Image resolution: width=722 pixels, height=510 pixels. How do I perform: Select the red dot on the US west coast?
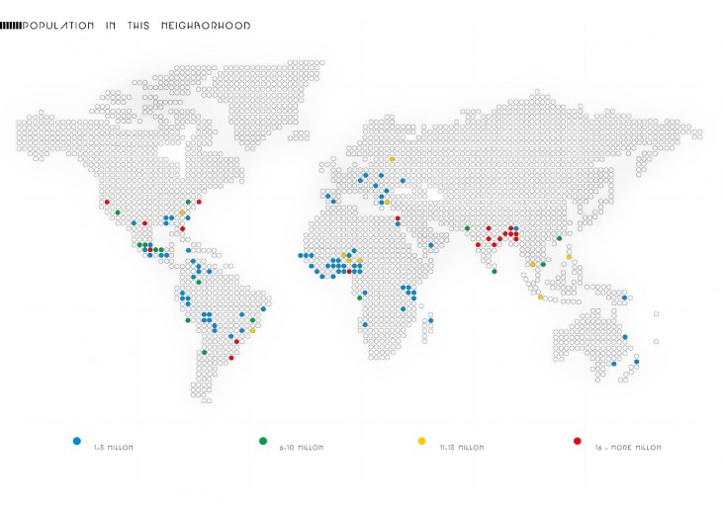(x=107, y=202)
